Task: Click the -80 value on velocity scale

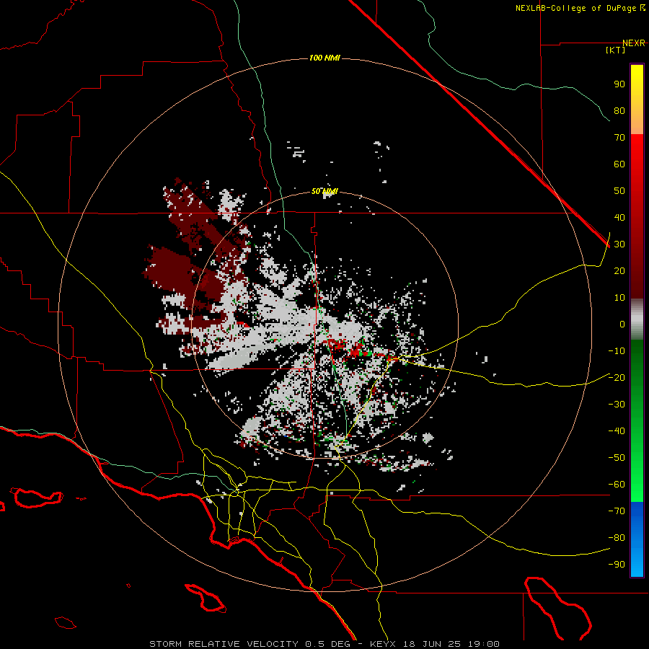Action: pyautogui.click(x=617, y=538)
